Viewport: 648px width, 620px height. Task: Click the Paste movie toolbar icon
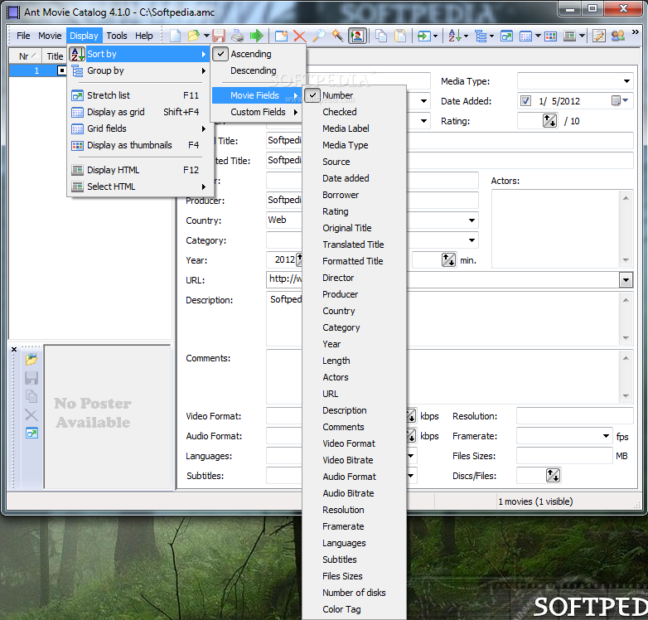click(x=400, y=36)
